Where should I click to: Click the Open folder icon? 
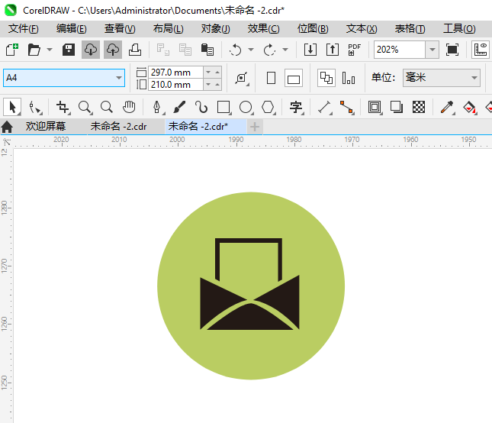click(34, 50)
